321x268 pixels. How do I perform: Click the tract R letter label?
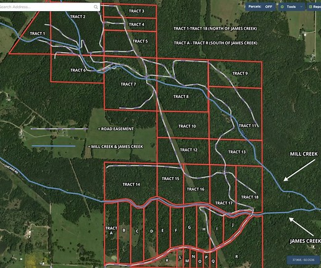tap(236, 256)
